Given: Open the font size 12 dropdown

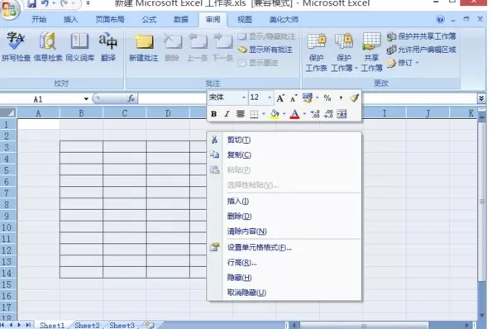Looking at the screenshot, I should (270, 98).
